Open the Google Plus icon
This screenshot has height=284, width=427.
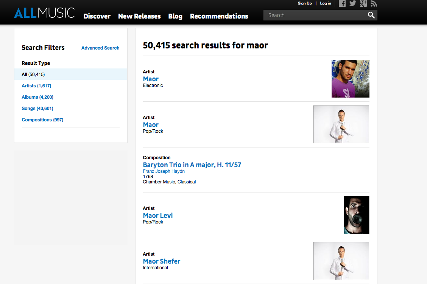(363, 4)
